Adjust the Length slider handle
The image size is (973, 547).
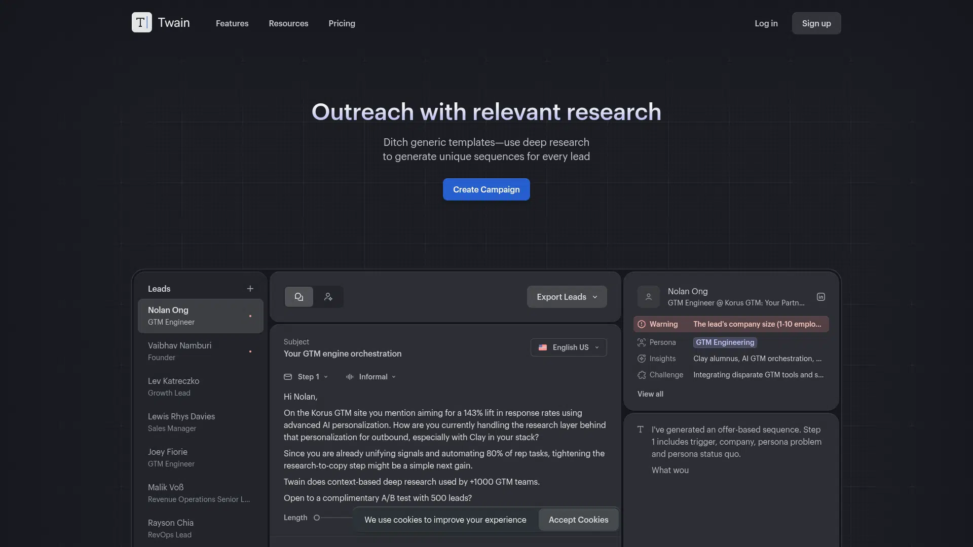pyautogui.click(x=317, y=518)
